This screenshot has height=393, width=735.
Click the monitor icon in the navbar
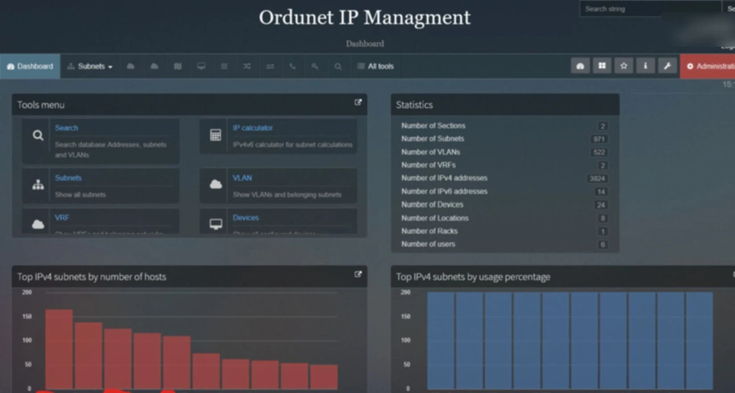[201, 66]
